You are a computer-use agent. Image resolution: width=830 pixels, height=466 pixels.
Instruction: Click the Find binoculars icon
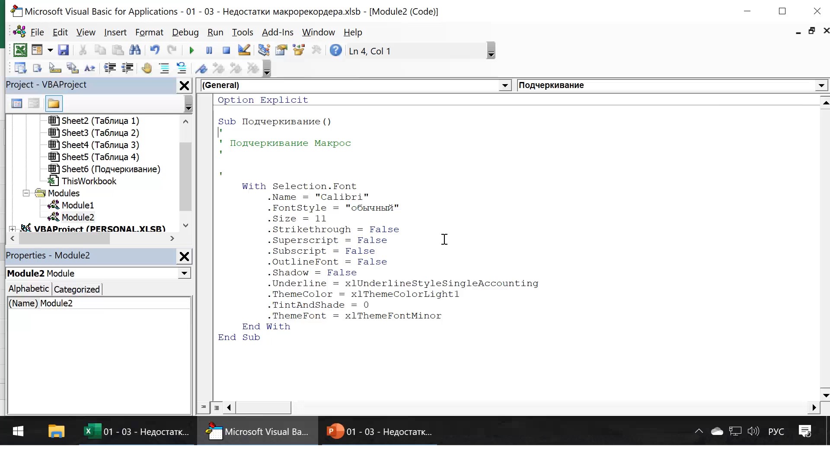(x=135, y=50)
